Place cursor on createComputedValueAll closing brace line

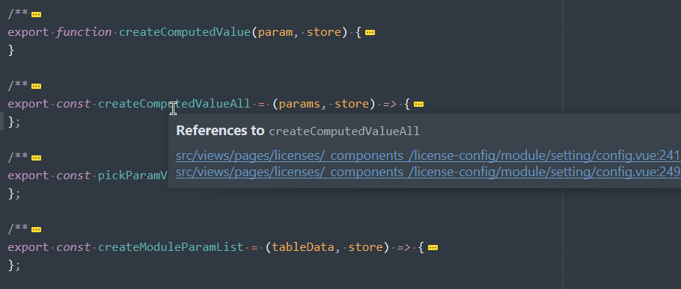(14, 122)
